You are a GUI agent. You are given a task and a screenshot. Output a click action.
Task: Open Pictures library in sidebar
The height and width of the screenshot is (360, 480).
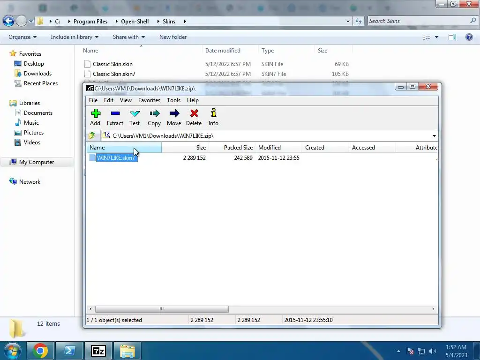click(x=34, y=133)
